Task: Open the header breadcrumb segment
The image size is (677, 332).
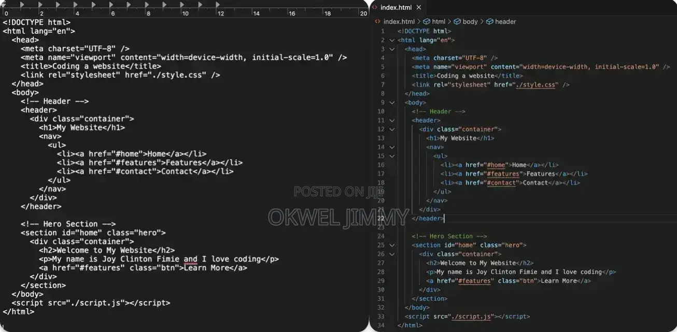Action: tap(505, 22)
